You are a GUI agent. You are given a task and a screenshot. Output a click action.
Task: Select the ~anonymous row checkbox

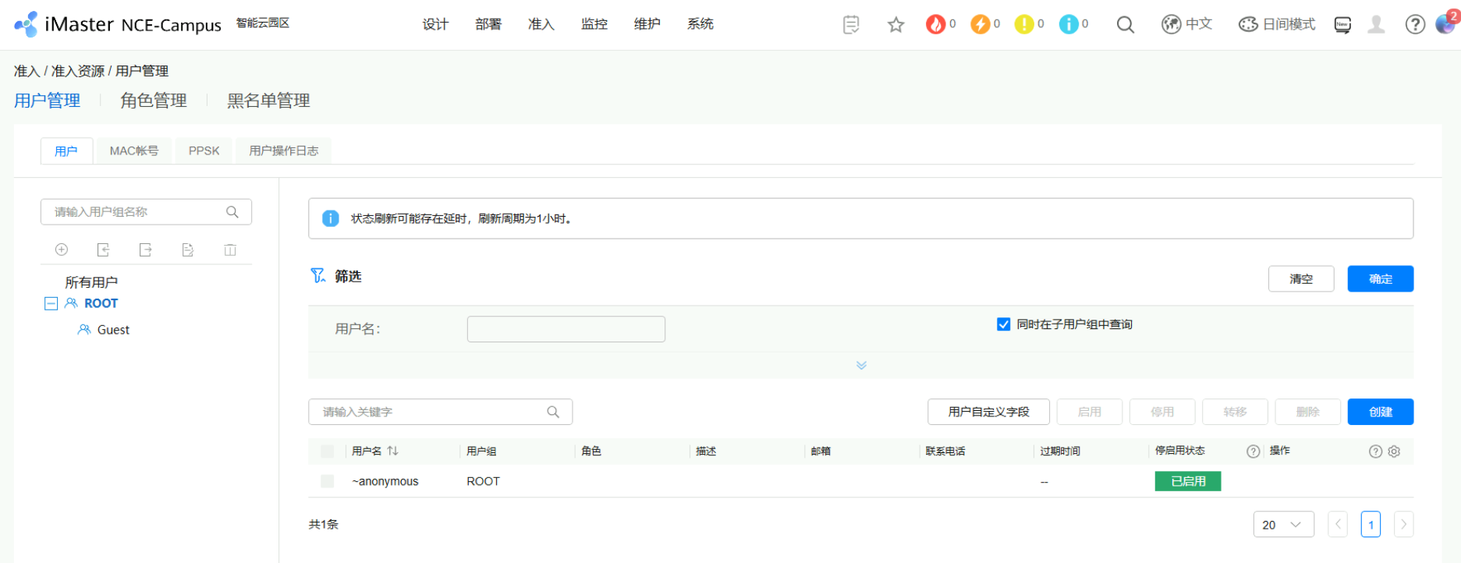click(328, 481)
